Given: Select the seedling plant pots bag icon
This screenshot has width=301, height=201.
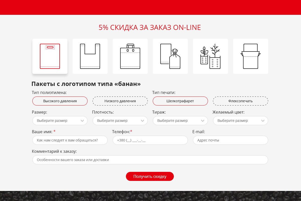Looking at the screenshot, I should [x=210, y=56].
